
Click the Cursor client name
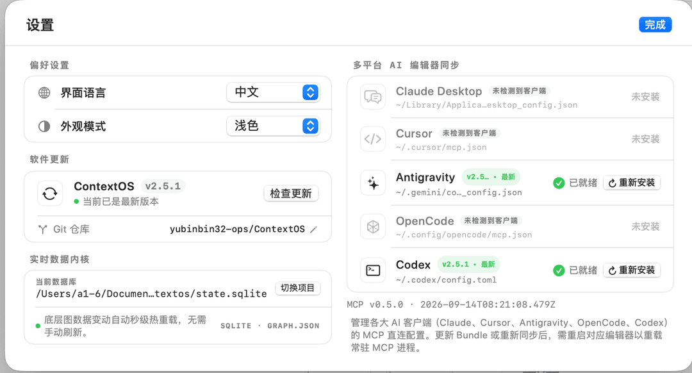(x=414, y=133)
